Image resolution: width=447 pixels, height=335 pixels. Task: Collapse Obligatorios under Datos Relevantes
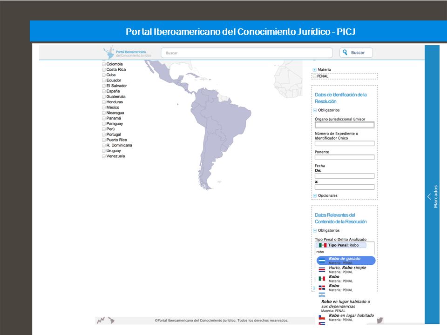(x=315, y=230)
